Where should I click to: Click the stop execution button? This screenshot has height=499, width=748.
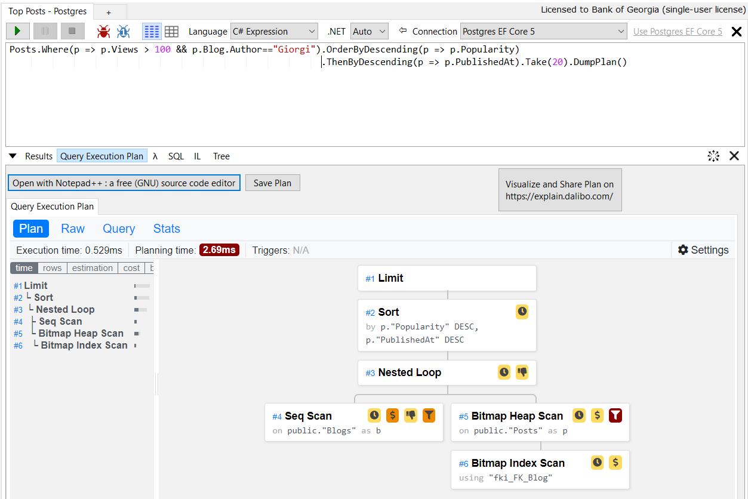coord(72,31)
